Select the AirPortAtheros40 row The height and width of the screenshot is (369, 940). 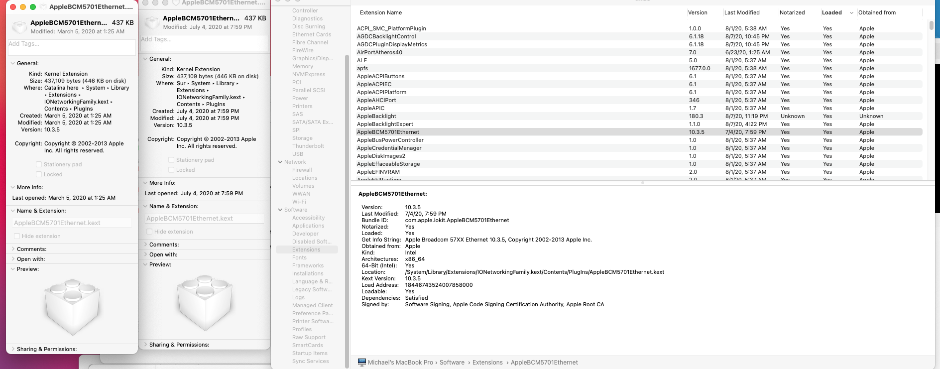click(639, 52)
